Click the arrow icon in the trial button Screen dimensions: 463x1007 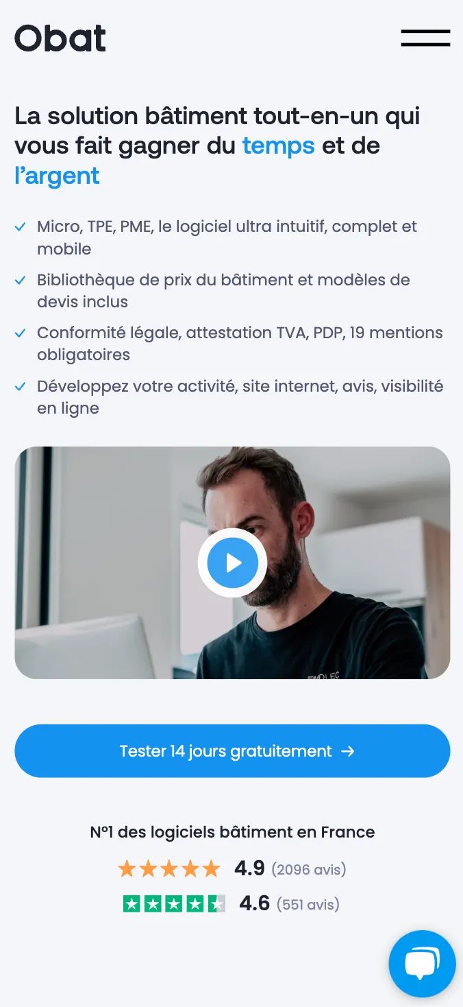(x=347, y=751)
